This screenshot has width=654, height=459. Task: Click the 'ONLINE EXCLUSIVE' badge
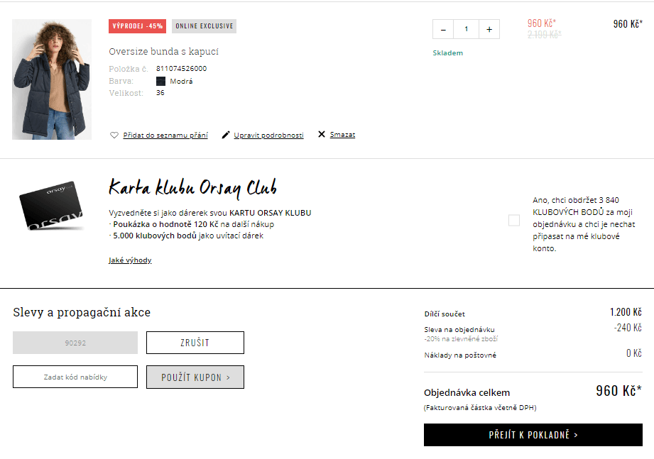204,26
